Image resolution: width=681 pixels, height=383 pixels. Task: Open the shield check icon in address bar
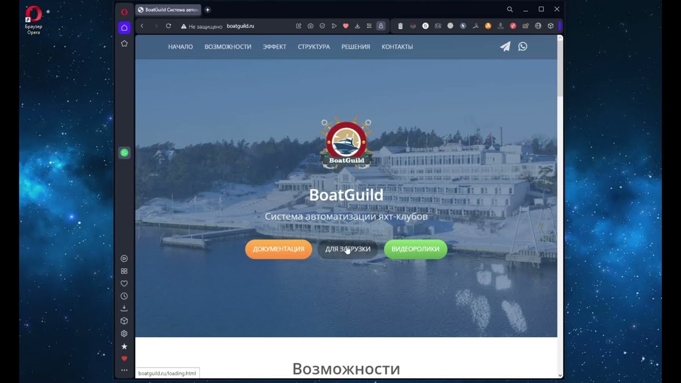click(x=322, y=26)
